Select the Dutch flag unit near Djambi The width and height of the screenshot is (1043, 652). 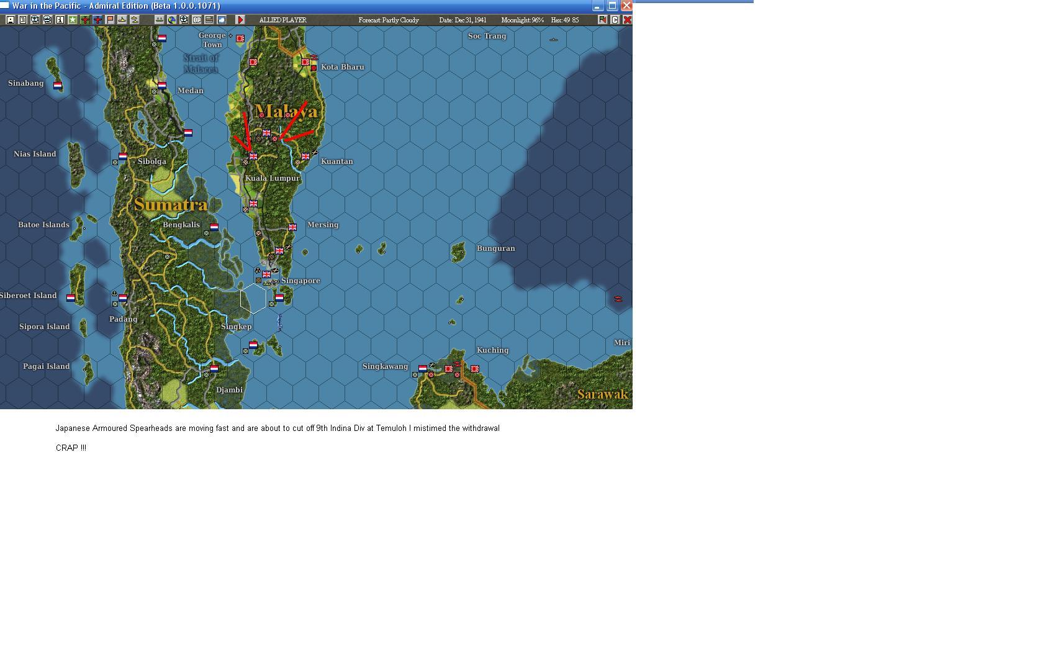214,369
